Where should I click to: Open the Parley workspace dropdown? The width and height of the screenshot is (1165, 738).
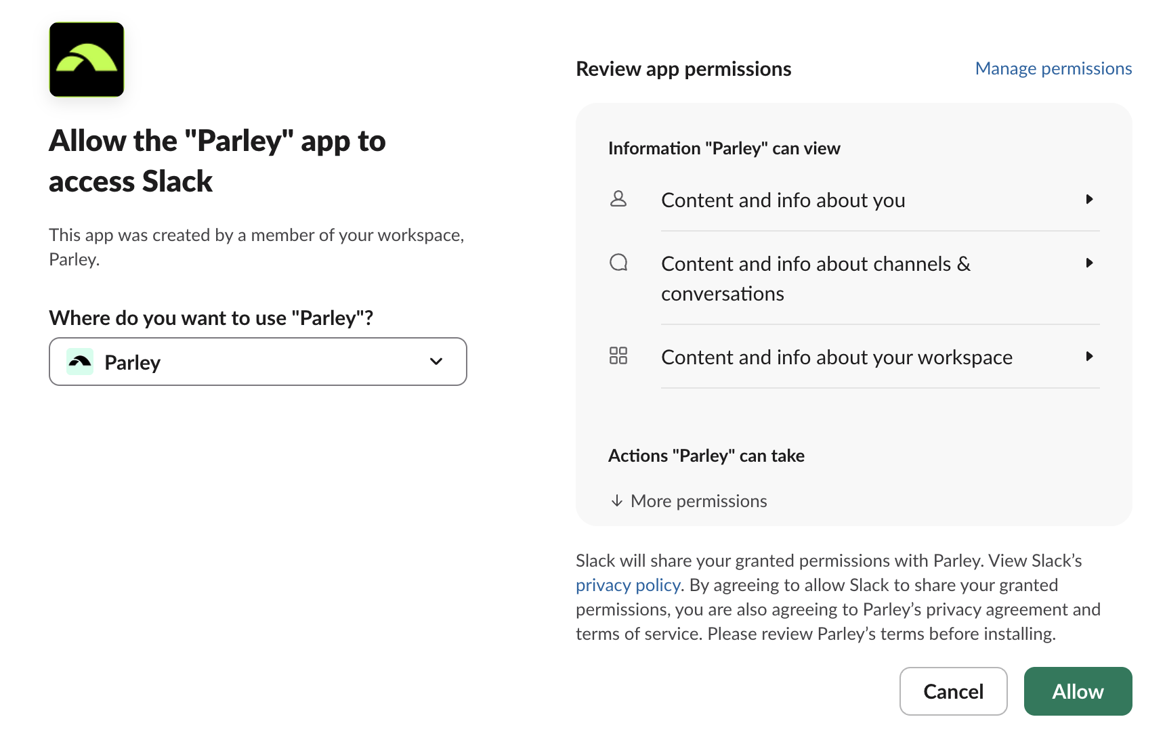click(258, 362)
